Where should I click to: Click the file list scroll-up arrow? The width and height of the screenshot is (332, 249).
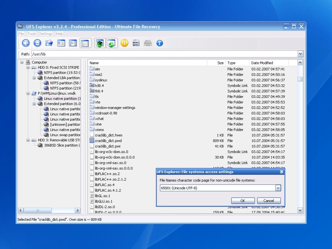click(x=300, y=63)
